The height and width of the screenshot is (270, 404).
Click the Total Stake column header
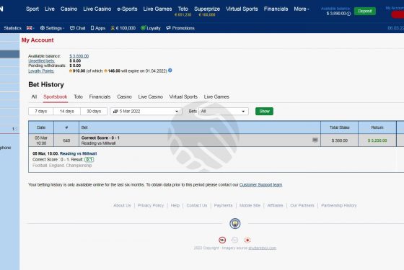pyautogui.click(x=339, y=127)
